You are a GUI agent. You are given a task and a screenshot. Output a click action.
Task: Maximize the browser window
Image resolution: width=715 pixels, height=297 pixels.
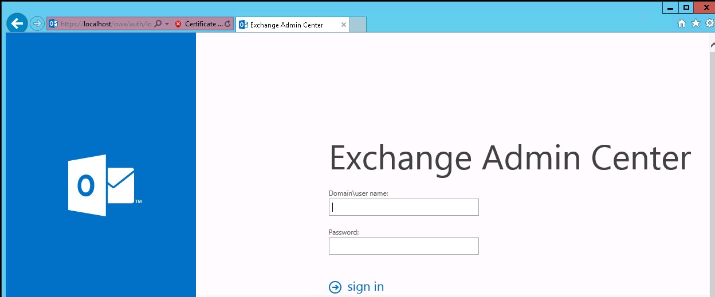pyautogui.click(x=686, y=7)
